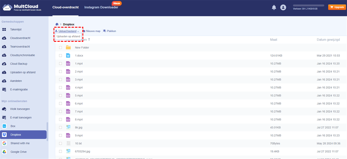Viewport: 347px width, 159px height.
Task: Click the Cloud Backup sidebar icon
Action: (x=4, y=64)
